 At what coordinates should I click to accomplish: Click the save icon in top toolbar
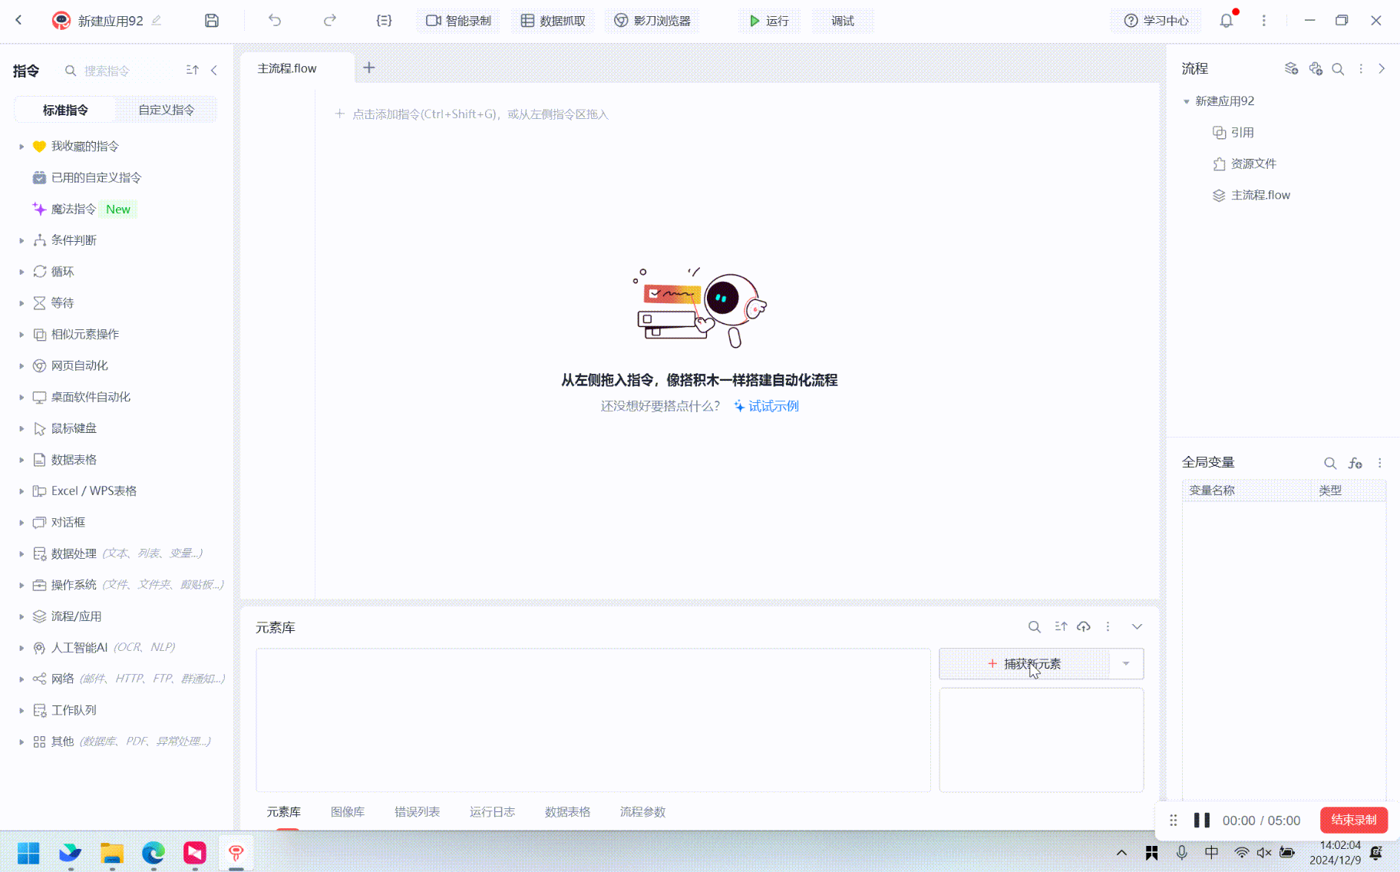[x=212, y=21]
